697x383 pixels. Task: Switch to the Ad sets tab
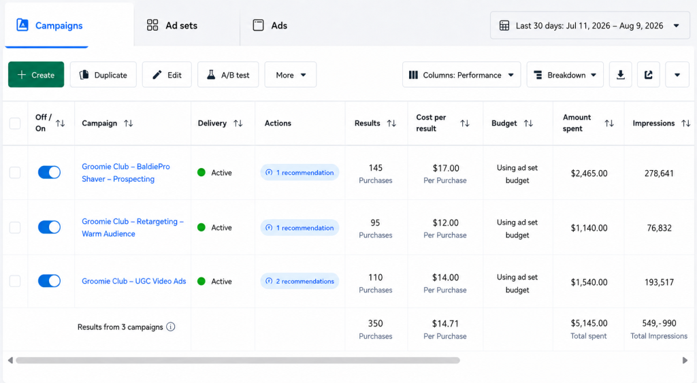[172, 25]
